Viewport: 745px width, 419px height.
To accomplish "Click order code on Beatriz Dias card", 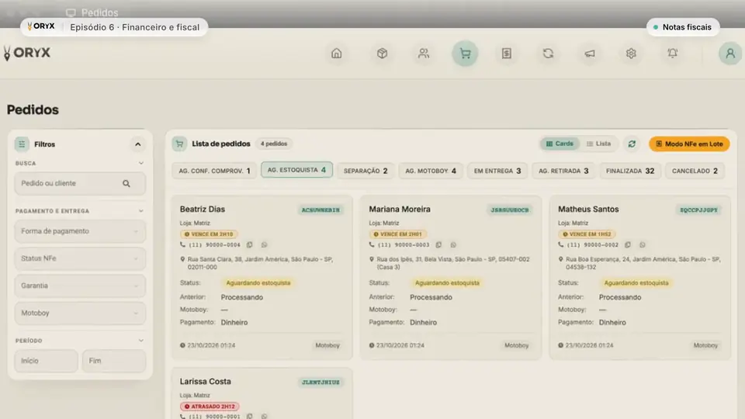I will click(x=321, y=210).
